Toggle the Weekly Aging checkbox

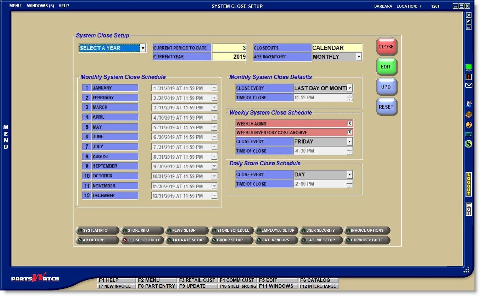pos(350,123)
